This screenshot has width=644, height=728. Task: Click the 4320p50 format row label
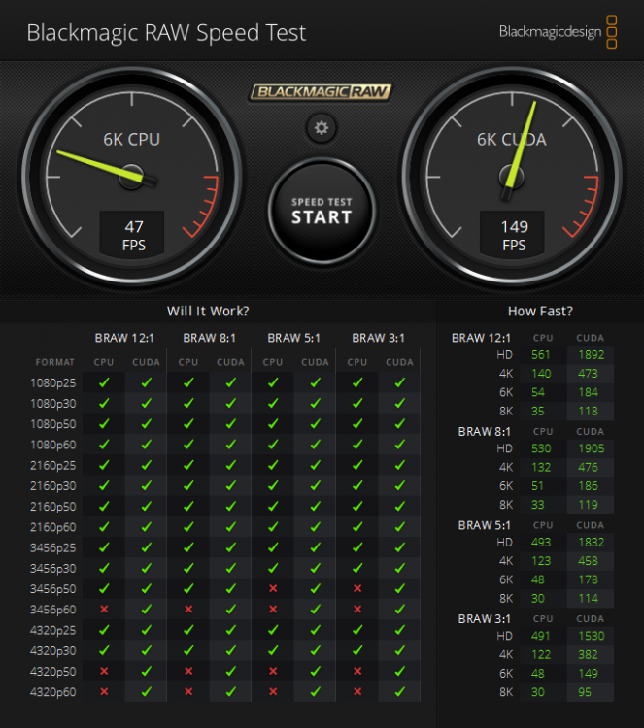pyautogui.click(x=53, y=672)
